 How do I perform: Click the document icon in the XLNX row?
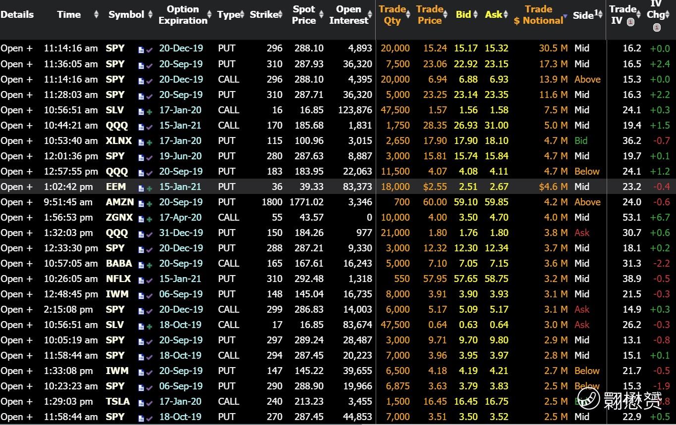pyautogui.click(x=141, y=142)
